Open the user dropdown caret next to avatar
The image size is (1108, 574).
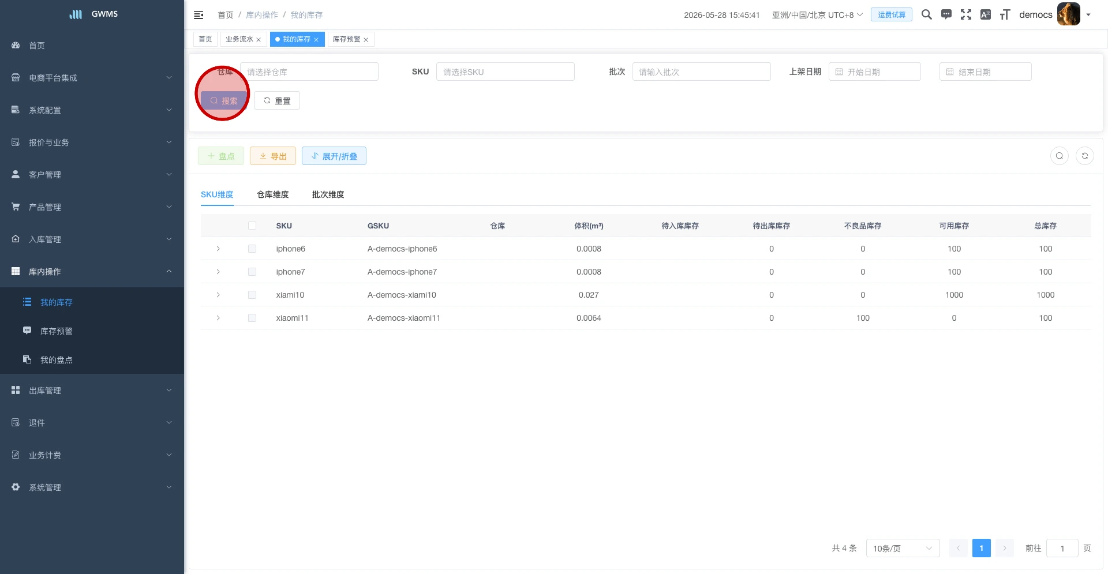[1088, 15]
